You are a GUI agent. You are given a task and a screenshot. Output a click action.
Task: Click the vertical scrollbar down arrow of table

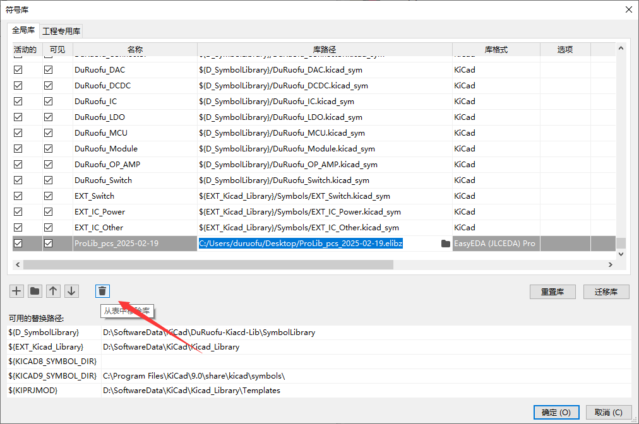pyautogui.click(x=621, y=254)
